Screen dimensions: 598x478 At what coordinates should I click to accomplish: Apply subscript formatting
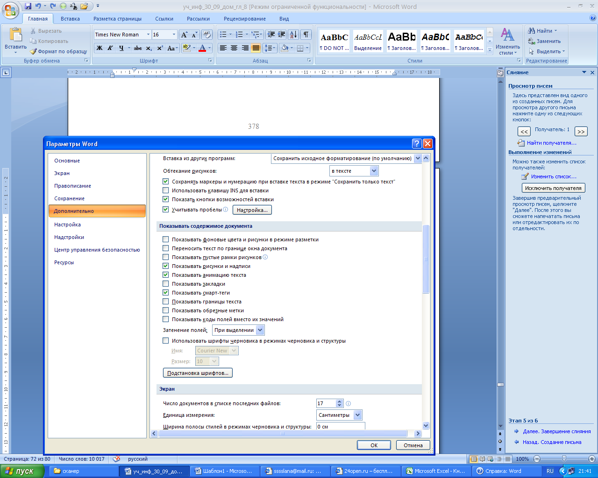[x=149, y=48]
